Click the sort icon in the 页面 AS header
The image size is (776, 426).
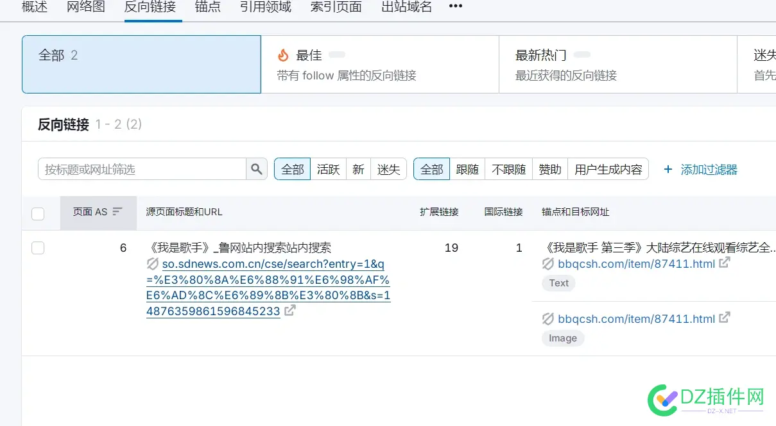point(117,213)
